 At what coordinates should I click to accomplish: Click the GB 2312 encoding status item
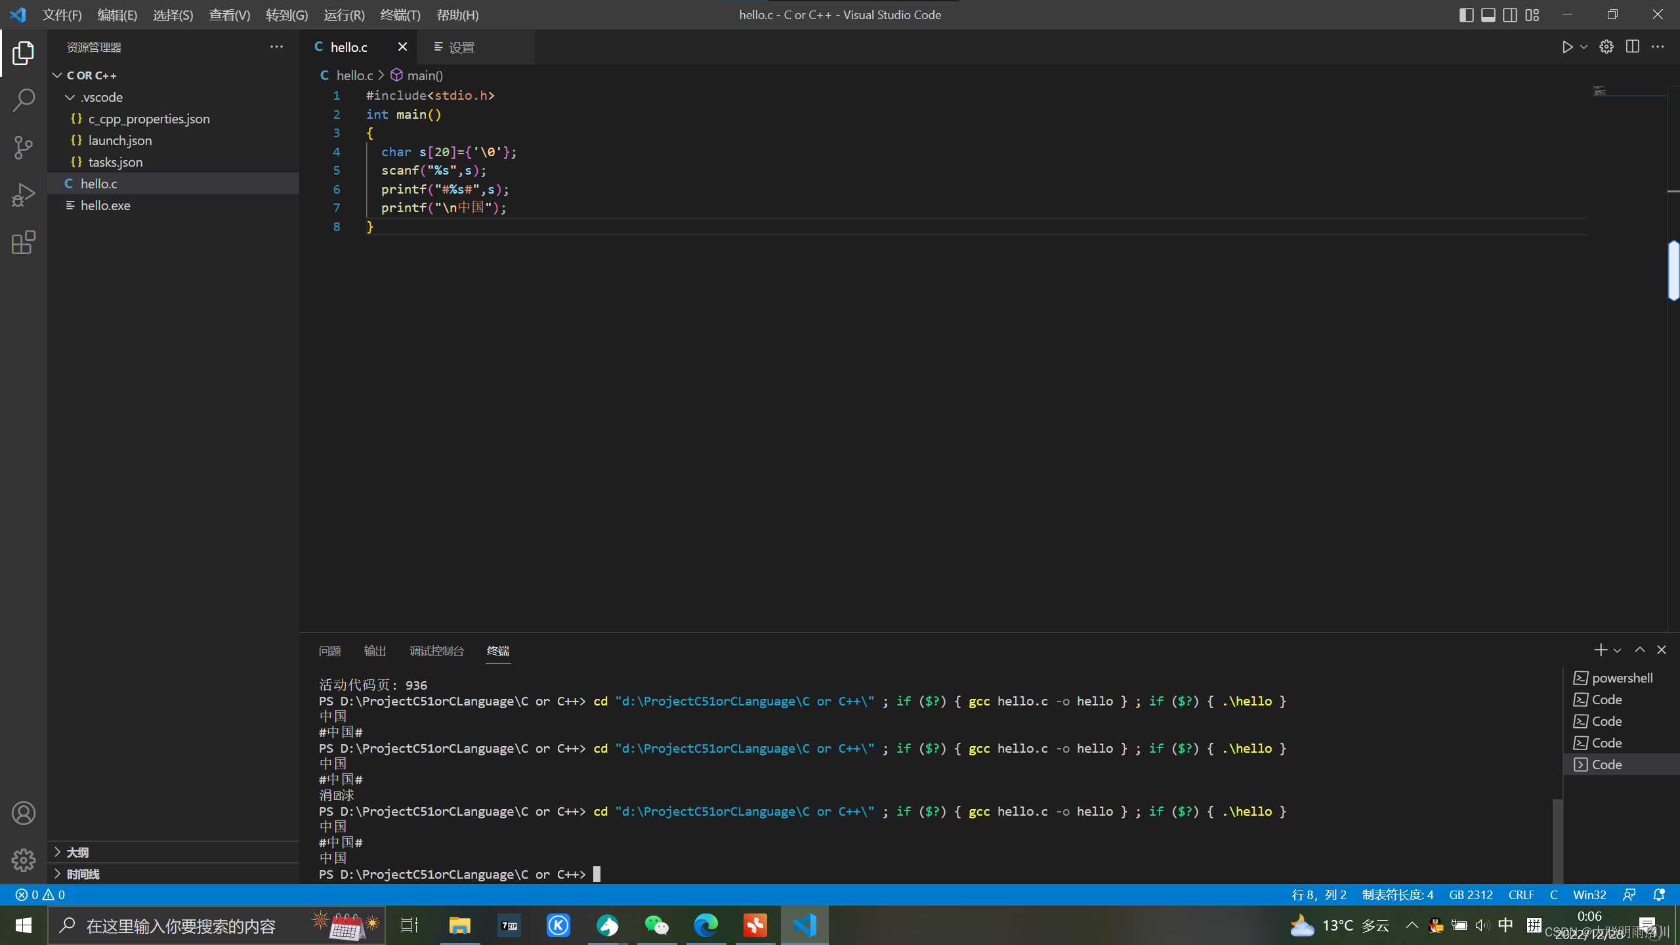point(1471,895)
